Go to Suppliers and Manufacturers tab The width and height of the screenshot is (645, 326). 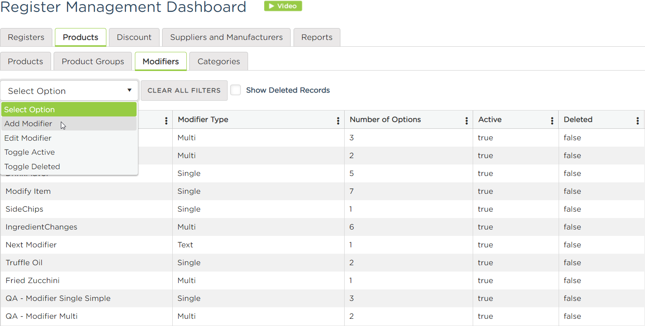click(226, 37)
